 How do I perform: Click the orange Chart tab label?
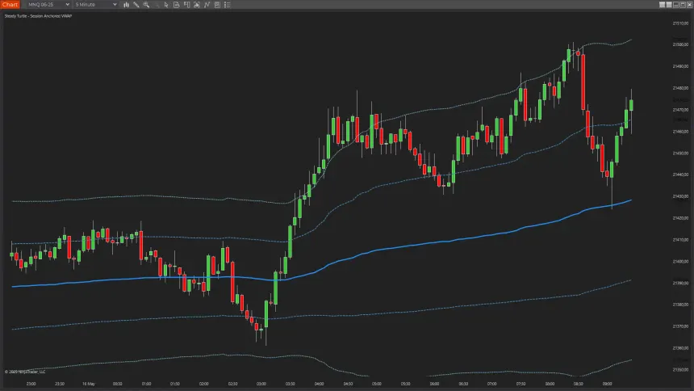point(10,4)
